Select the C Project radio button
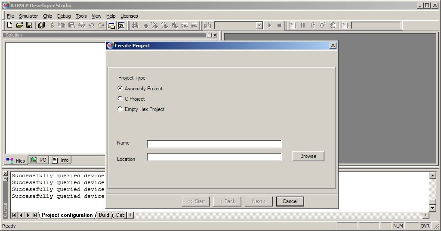Image resolution: width=441 pixels, height=231 pixels. click(120, 99)
